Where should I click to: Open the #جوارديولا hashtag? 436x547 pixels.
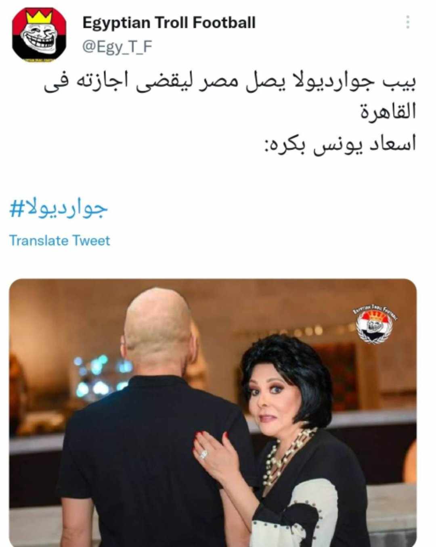[x=59, y=209]
